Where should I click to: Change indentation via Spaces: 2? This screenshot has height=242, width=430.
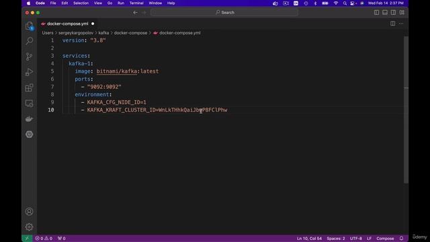click(336, 239)
